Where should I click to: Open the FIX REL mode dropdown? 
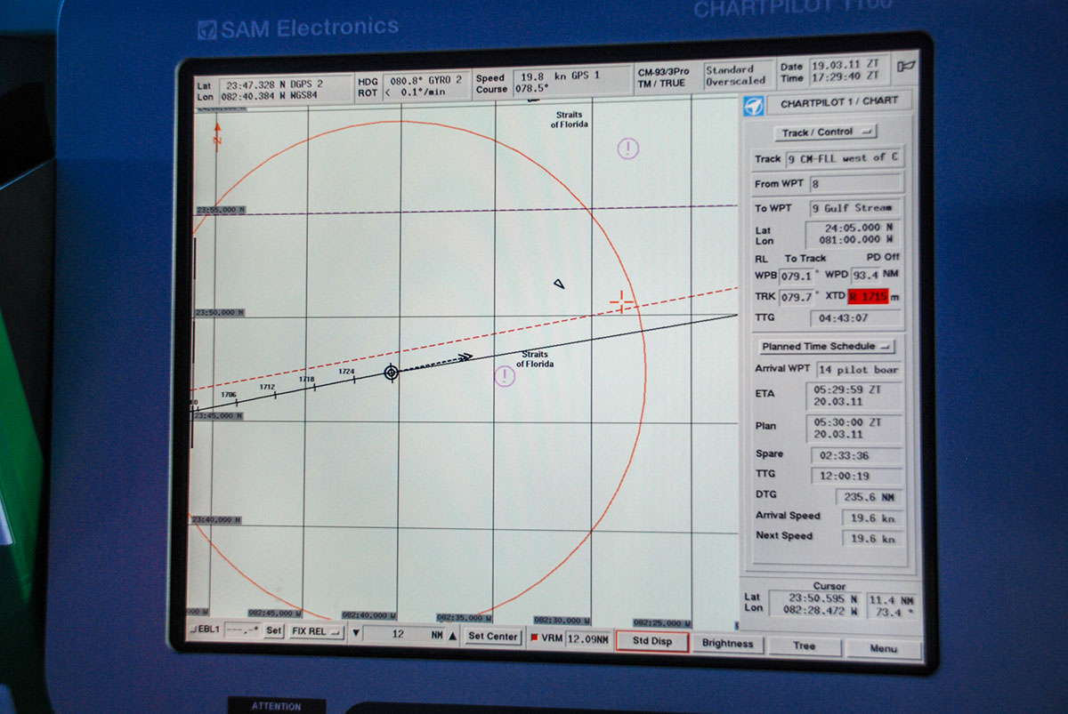[316, 632]
